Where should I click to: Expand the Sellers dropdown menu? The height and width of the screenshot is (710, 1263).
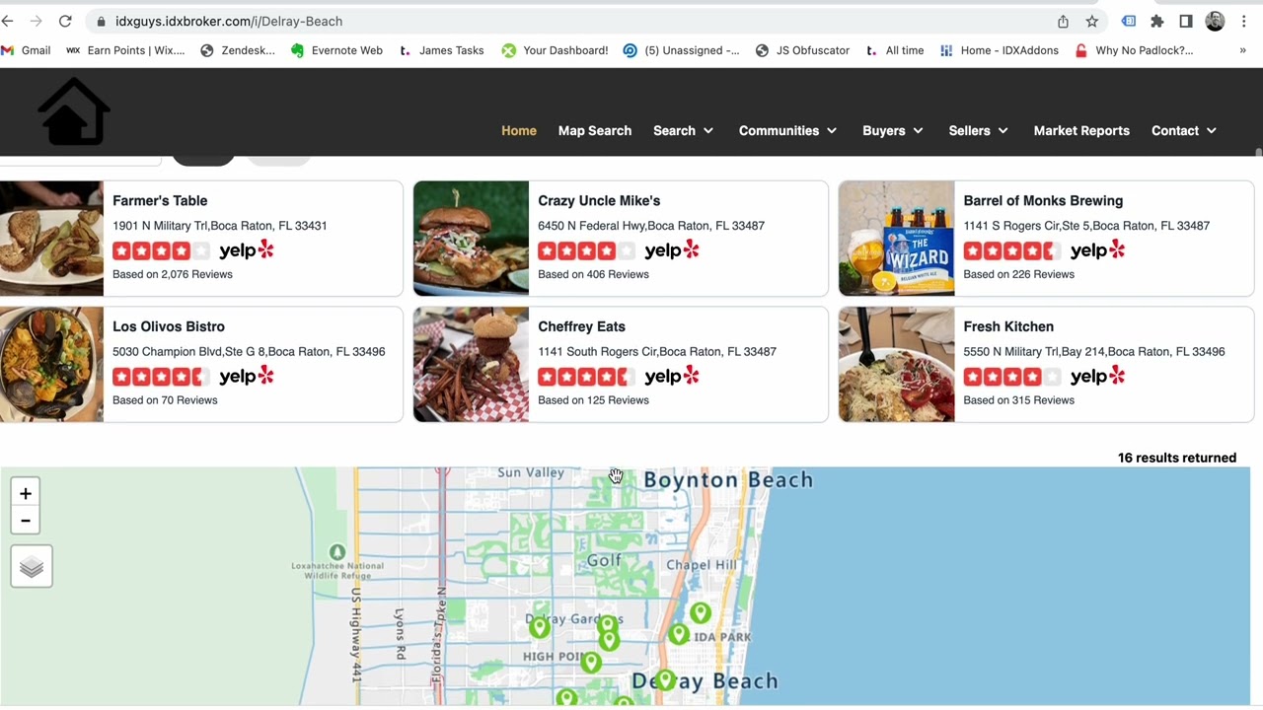point(978,130)
